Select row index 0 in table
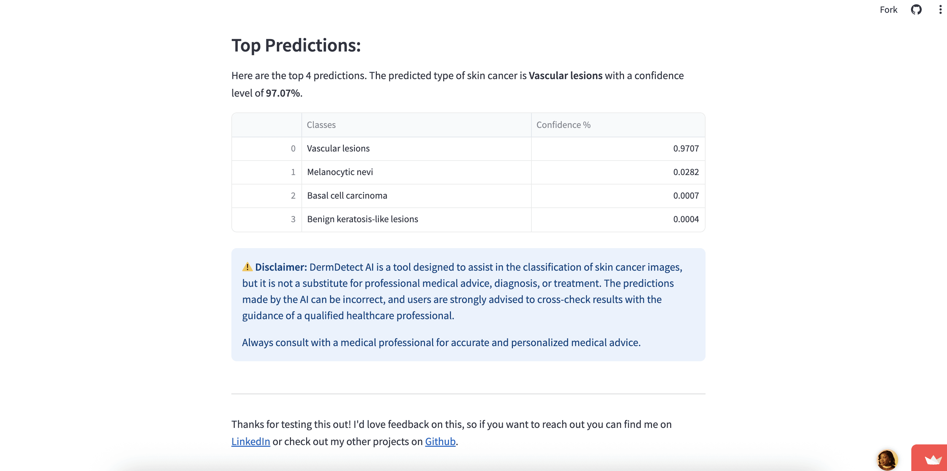 coord(267,148)
